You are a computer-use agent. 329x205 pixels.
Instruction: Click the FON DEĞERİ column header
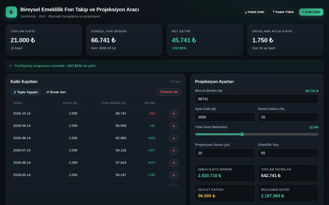pyautogui.click(x=114, y=103)
